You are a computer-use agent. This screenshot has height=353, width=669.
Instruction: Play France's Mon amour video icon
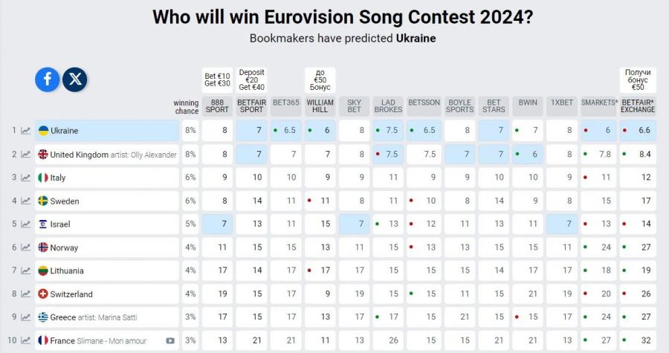click(x=170, y=340)
